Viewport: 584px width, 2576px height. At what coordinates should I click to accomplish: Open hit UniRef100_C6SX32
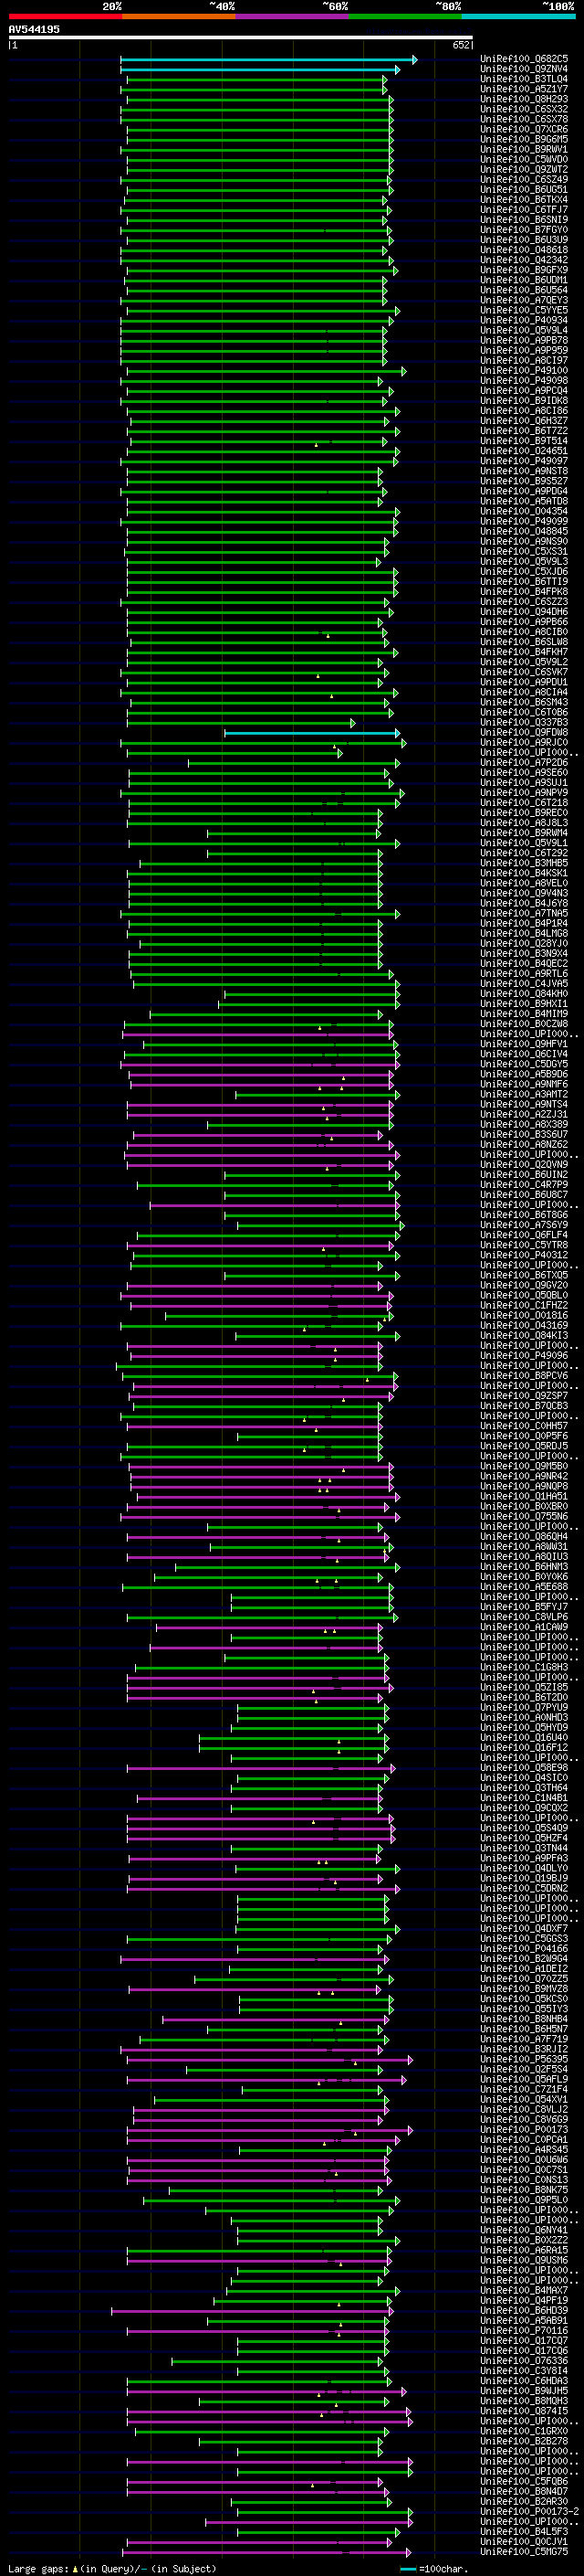(x=524, y=109)
